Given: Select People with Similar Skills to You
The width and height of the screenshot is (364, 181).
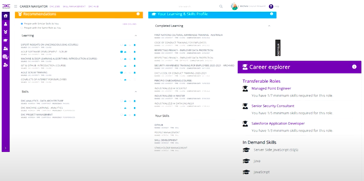Looking at the screenshot, I should tap(22, 23).
